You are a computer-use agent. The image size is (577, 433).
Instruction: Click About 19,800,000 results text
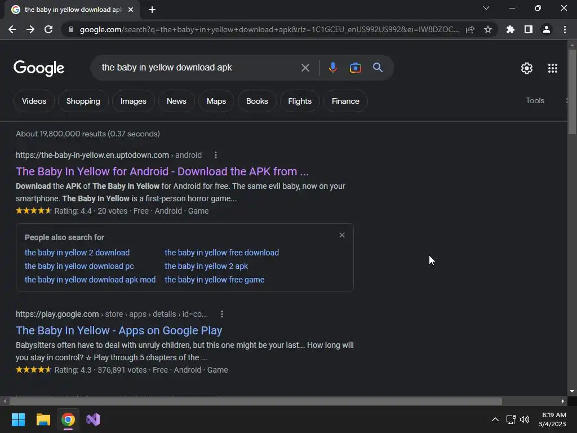click(87, 134)
